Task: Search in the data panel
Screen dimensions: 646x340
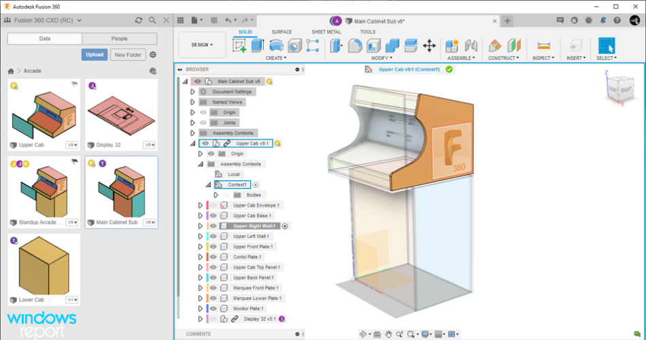Action: tap(152, 20)
